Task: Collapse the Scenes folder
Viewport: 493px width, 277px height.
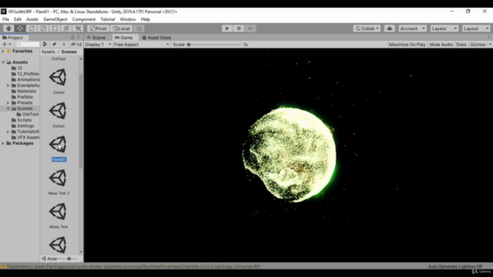Action: click(8, 108)
